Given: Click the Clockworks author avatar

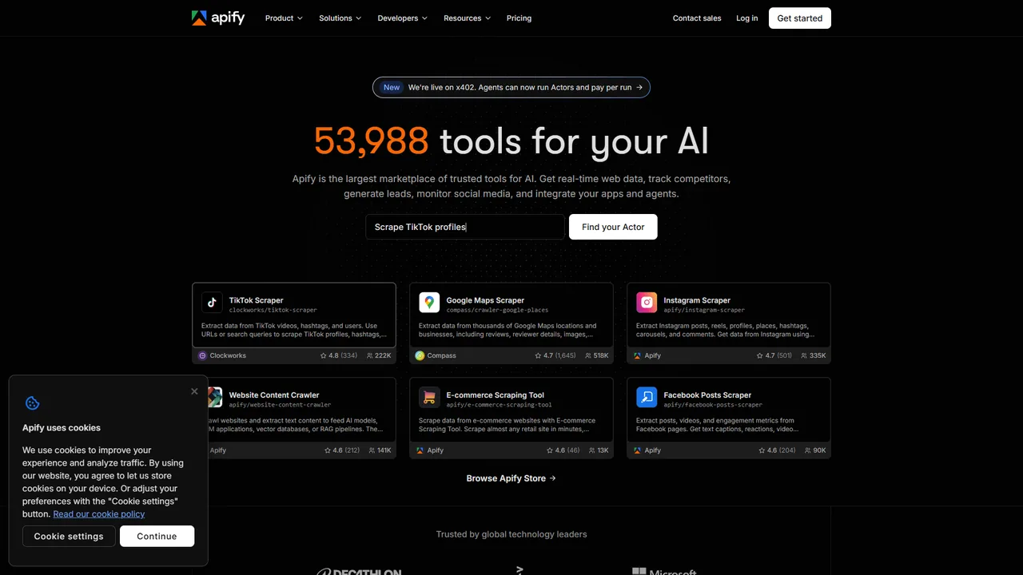Looking at the screenshot, I should coord(202,355).
